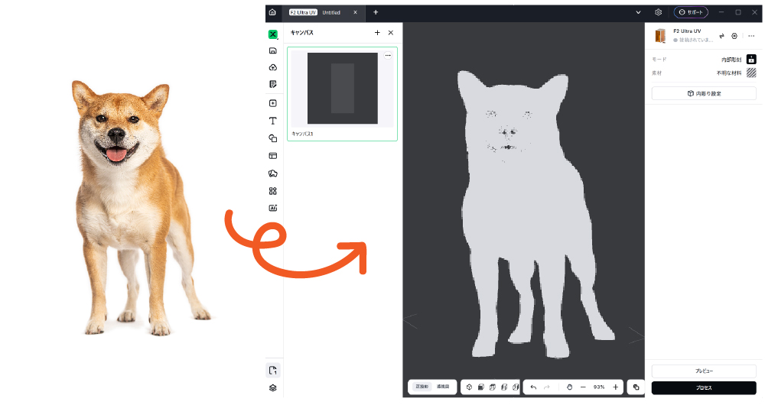
Task: Select the Shapes tool
Action: (x=273, y=138)
